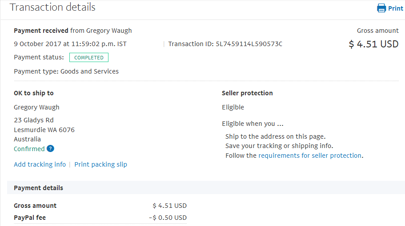405x226 pixels.
Task: Open Add tracking info link
Action: tap(40, 164)
